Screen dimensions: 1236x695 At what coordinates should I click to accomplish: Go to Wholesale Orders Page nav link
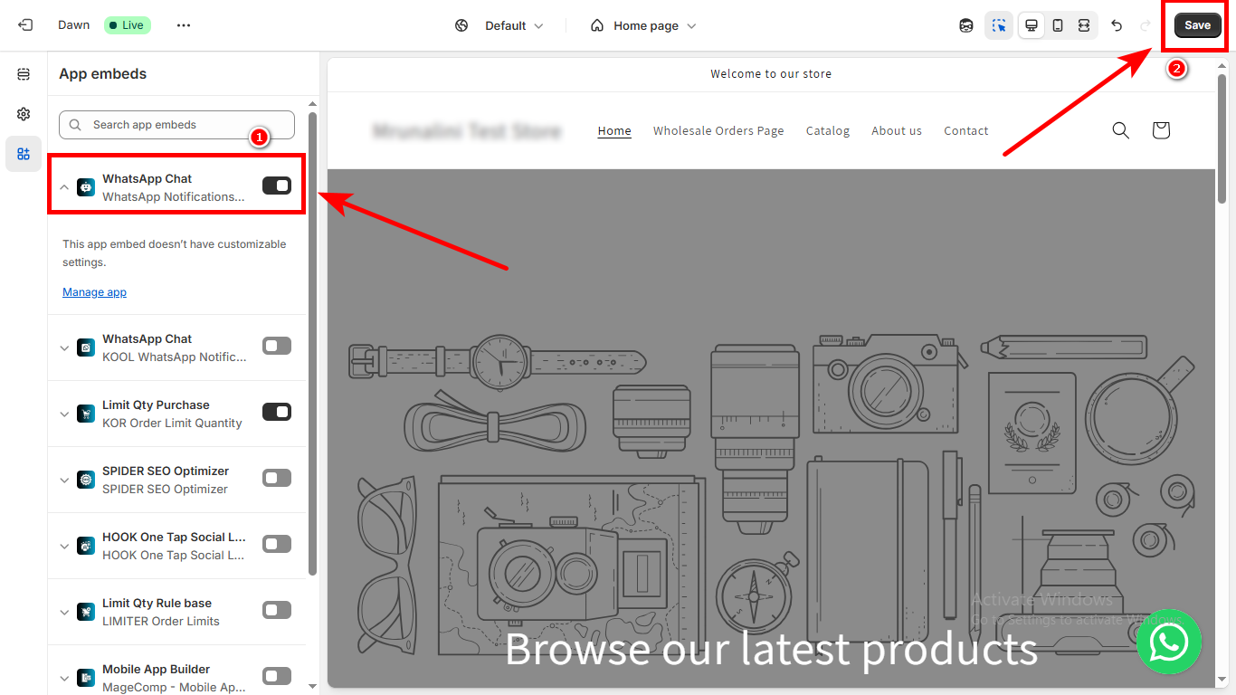pos(718,130)
